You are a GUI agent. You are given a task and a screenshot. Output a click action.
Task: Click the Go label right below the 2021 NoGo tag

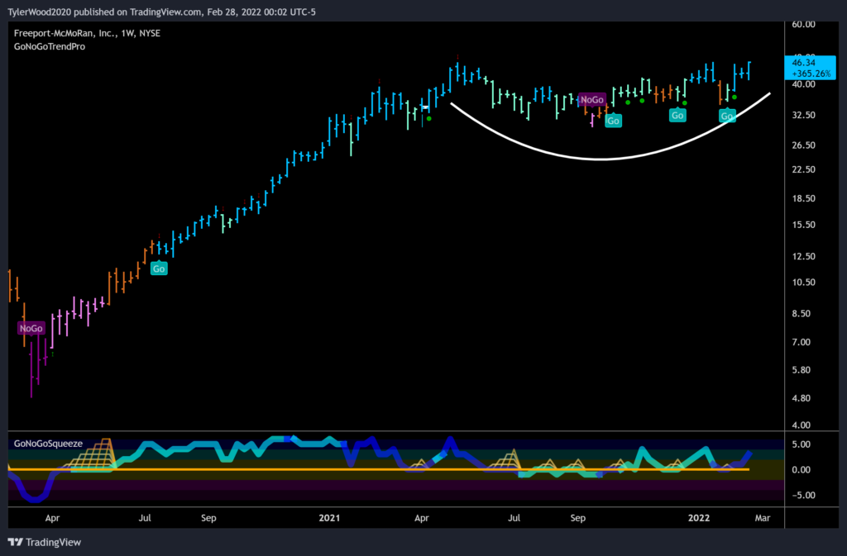pyautogui.click(x=613, y=121)
